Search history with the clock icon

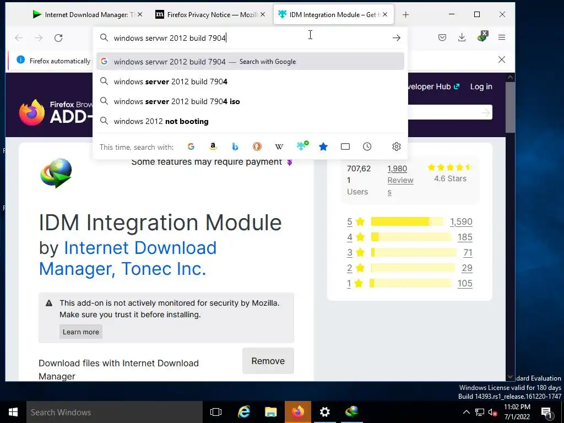point(367,147)
